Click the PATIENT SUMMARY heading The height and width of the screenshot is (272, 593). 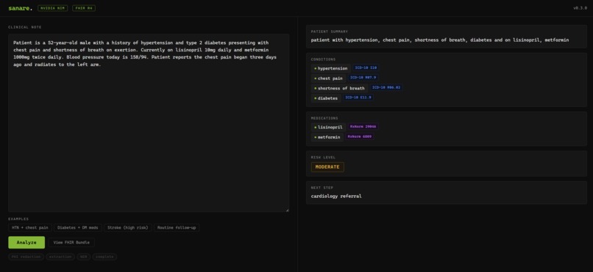pyautogui.click(x=330, y=32)
